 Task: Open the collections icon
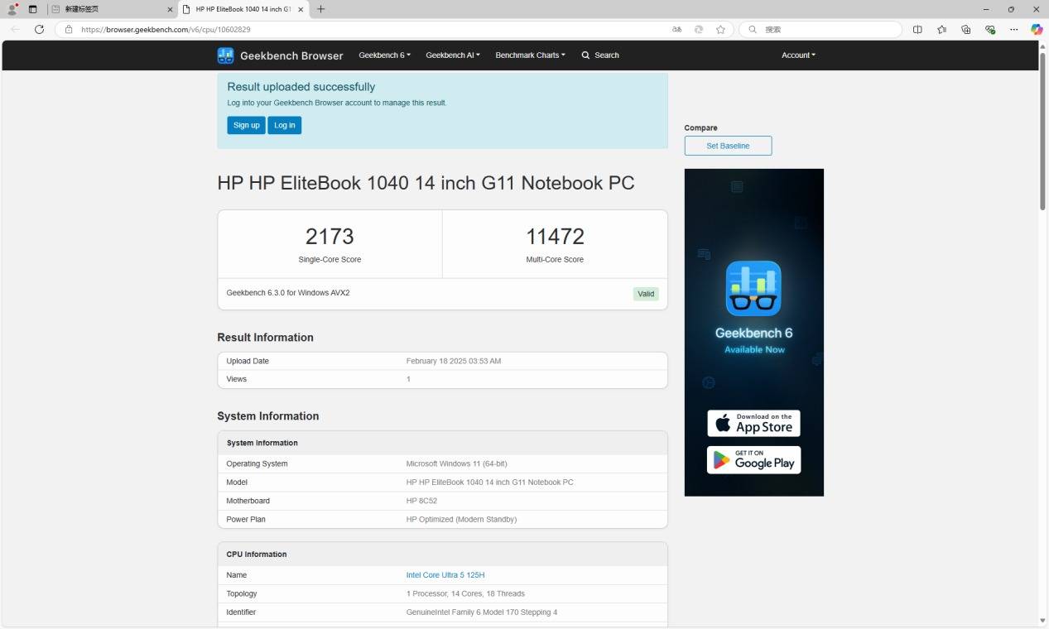pyautogui.click(x=965, y=29)
